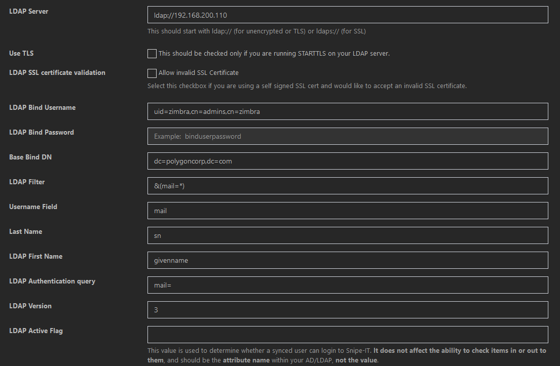Check Allow invalid SSL Certificate
The width and height of the screenshot is (560, 366).
point(152,73)
